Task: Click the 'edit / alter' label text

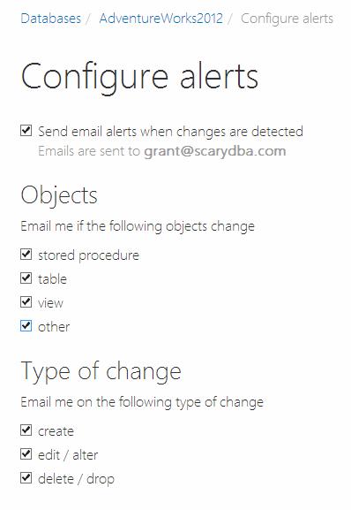Action: (x=68, y=455)
